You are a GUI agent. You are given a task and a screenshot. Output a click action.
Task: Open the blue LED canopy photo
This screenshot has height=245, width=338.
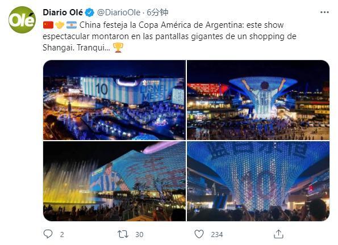(x=258, y=181)
